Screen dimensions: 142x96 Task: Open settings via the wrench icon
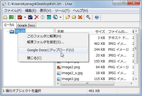88,17
